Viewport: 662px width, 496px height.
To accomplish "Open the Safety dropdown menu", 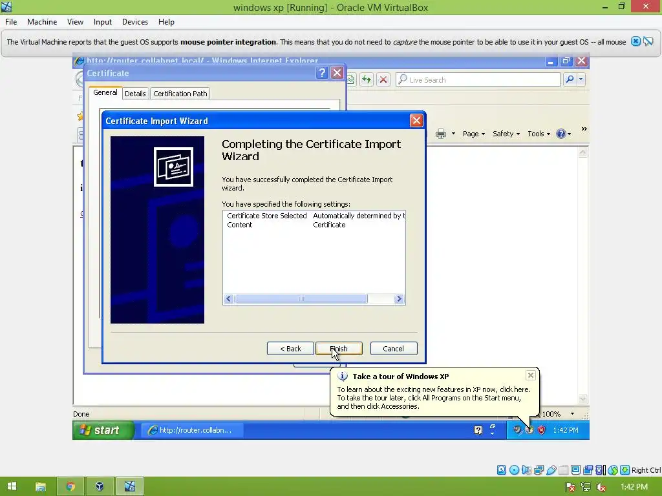I will pos(506,134).
